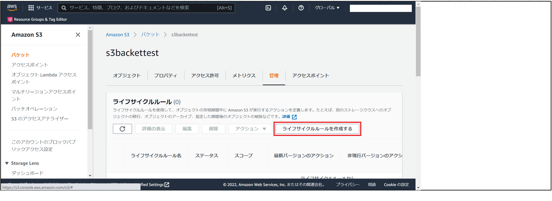Open アクセスポイント in the sidebar
Viewport: 552px width, 201px height.
point(30,65)
